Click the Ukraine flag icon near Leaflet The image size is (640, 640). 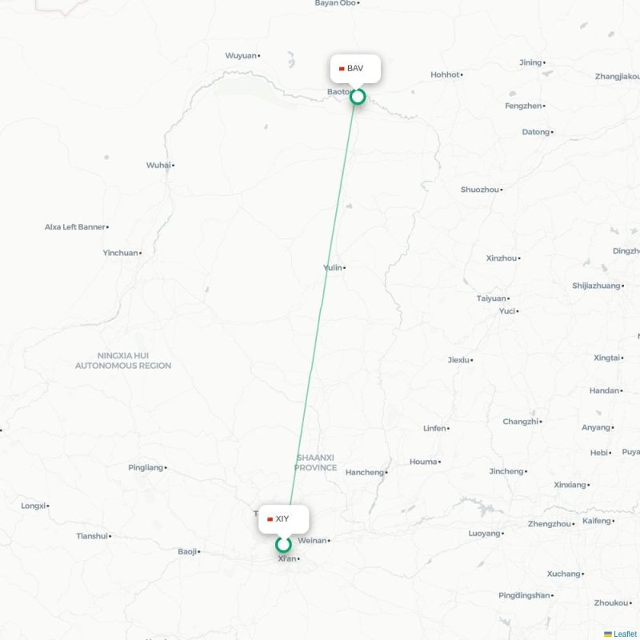(x=608, y=634)
